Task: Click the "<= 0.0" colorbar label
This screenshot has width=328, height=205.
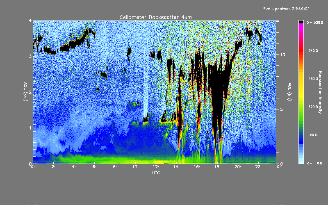Action: pyautogui.click(x=314, y=163)
